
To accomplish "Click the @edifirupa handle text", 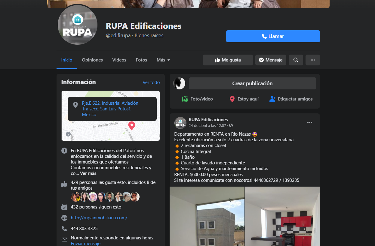I will point(118,36).
